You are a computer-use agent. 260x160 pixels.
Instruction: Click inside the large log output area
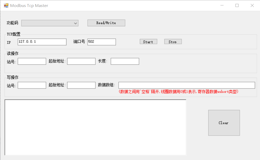(x=95, y=127)
